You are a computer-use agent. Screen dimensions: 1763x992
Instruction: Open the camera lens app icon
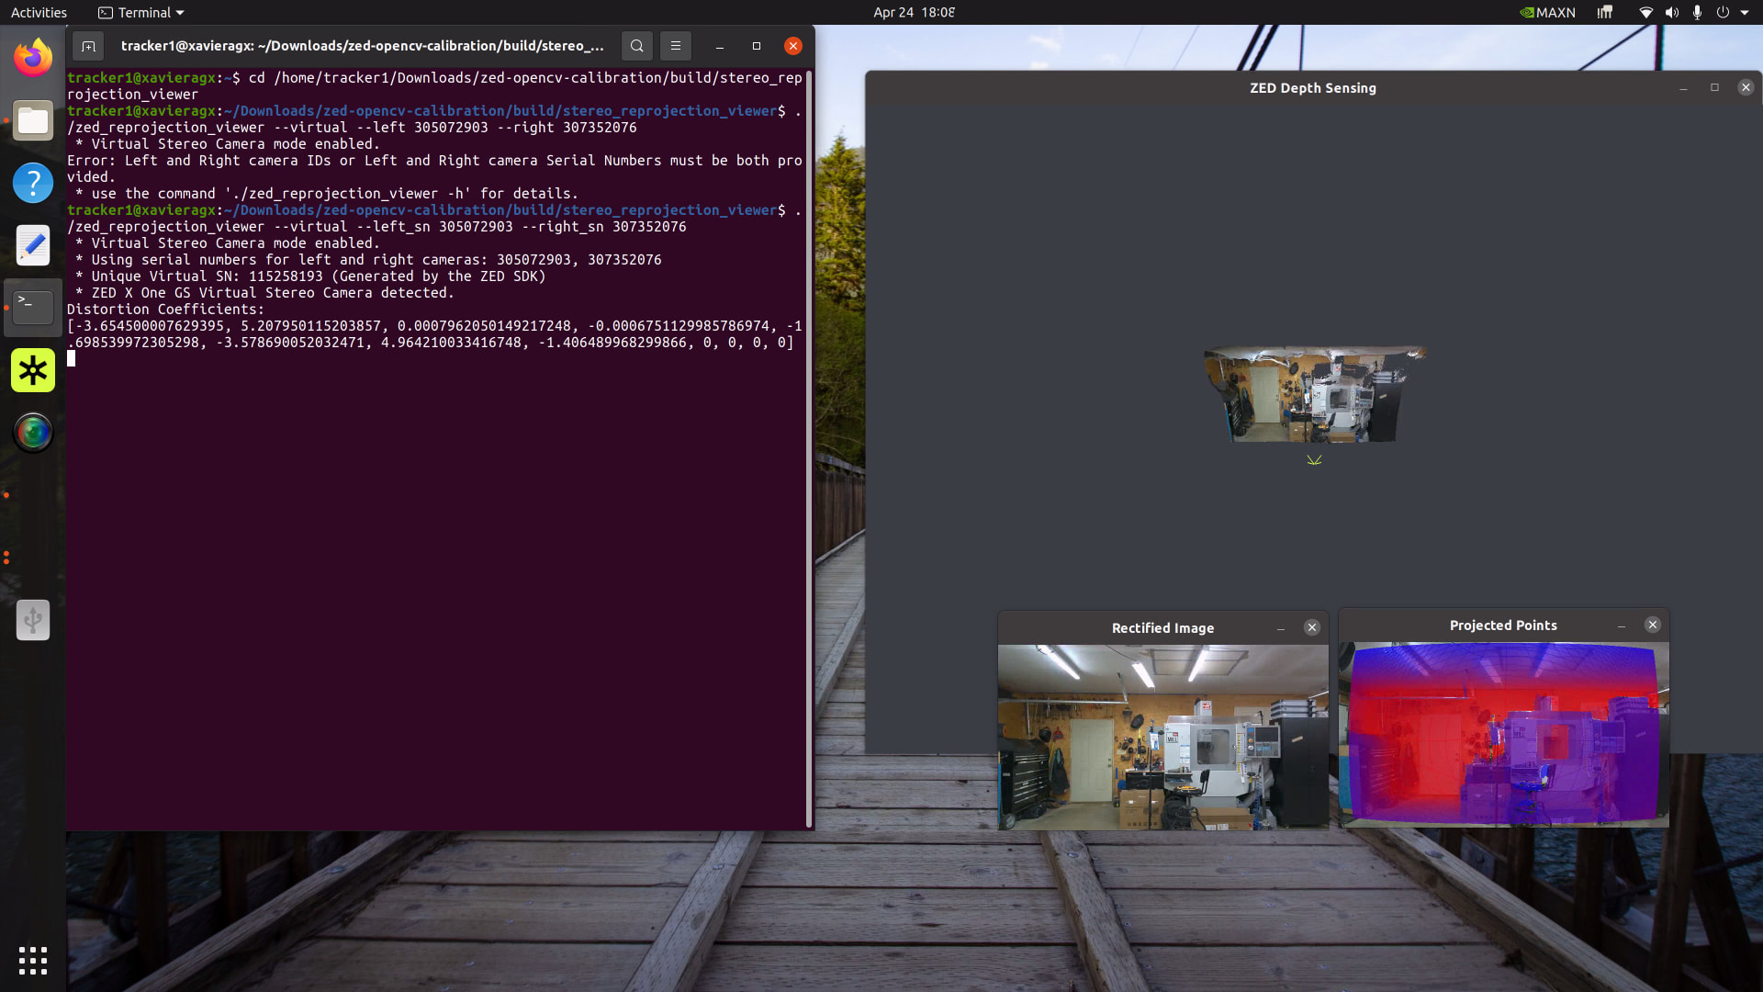pos(33,433)
